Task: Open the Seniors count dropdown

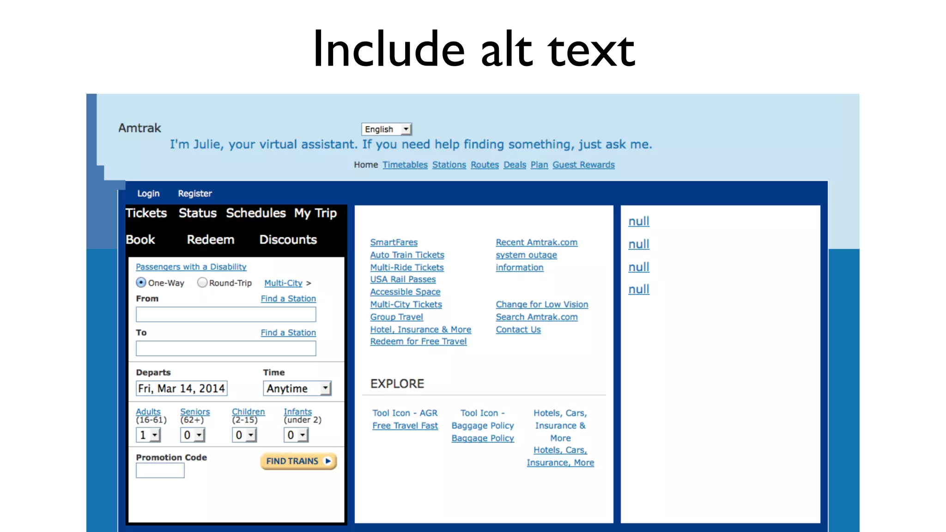Action: pos(193,435)
